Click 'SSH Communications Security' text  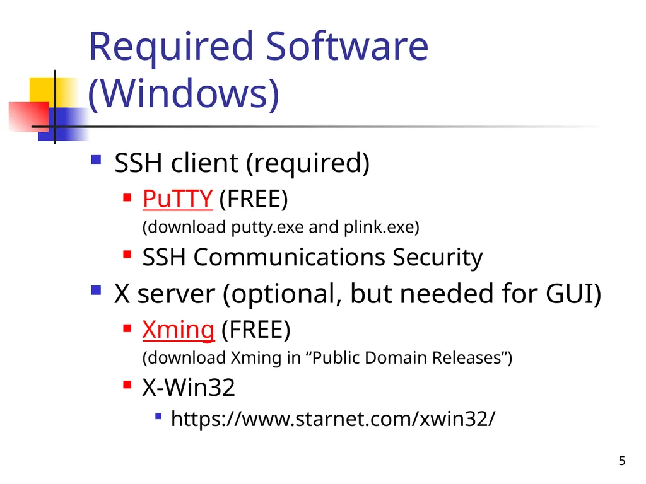(312, 257)
